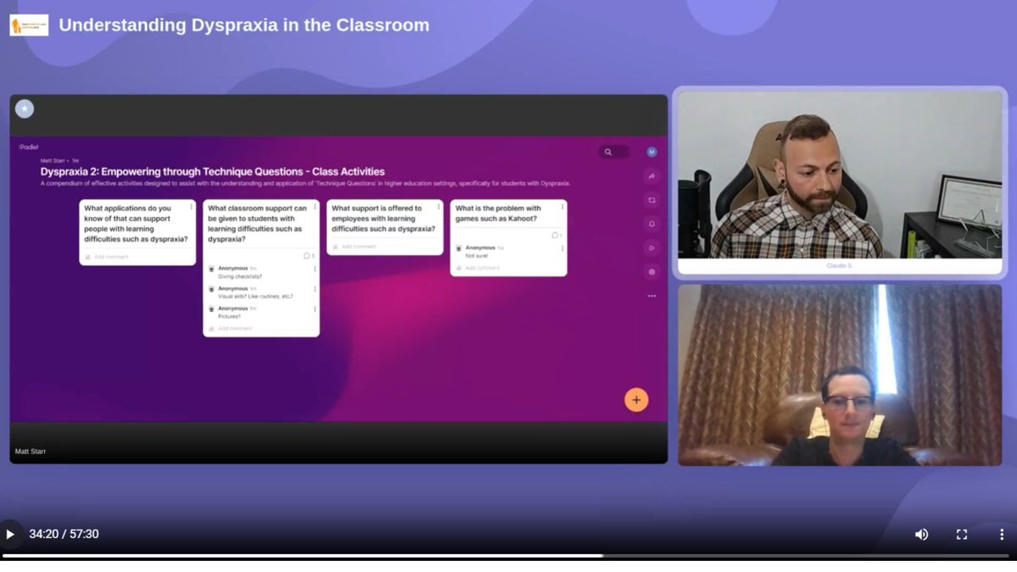The height and width of the screenshot is (572, 1017).
Task: Click the orange plus button to add post
Action: coord(636,400)
